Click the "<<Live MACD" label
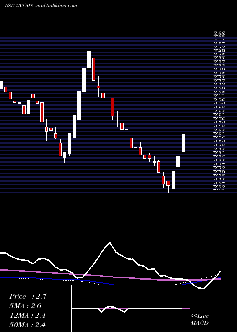This screenshot has width=237, height=332. tap(200, 319)
